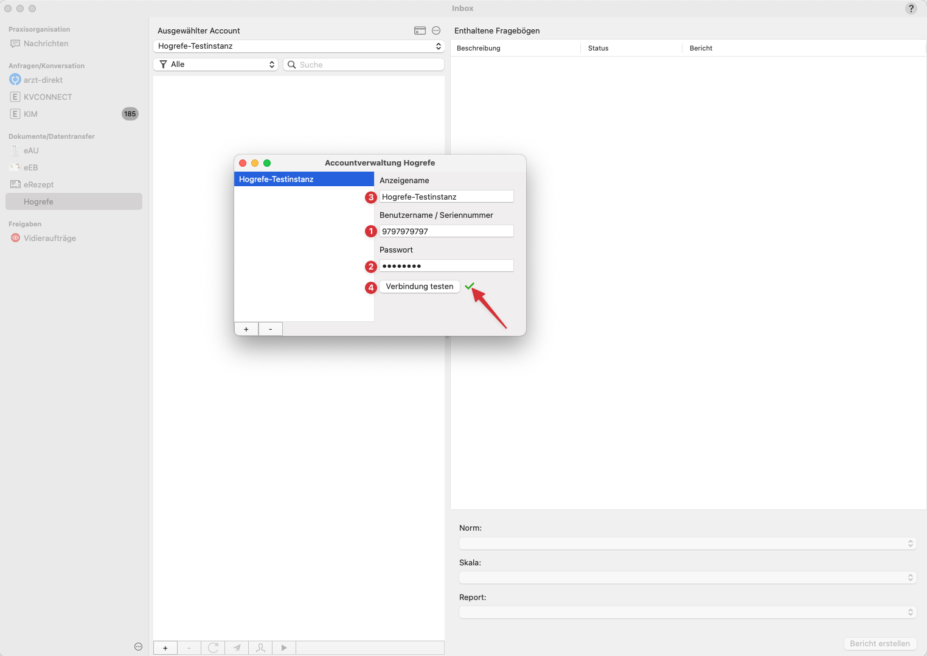Open account management card icon
The height and width of the screenshot is (656, 927).
coord(420,30)
